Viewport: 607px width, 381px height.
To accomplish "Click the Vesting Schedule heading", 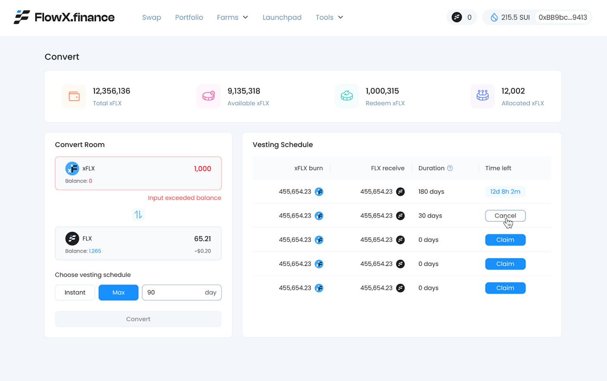I will click(x=283, y=145).
